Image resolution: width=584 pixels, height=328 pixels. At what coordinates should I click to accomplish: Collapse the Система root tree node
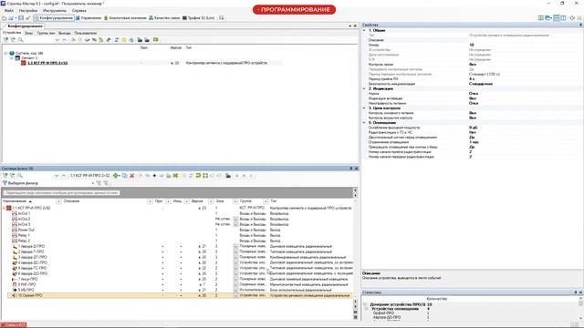(x=6, y=53)
